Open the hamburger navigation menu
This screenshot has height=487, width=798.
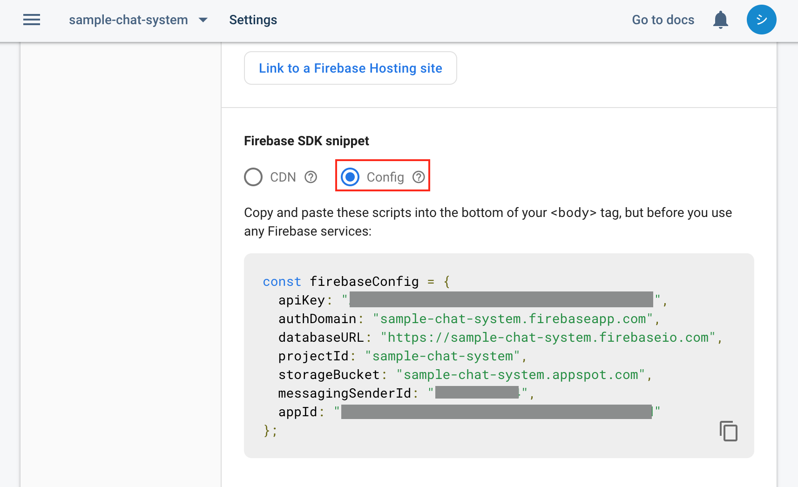click(x=32, y=20)
